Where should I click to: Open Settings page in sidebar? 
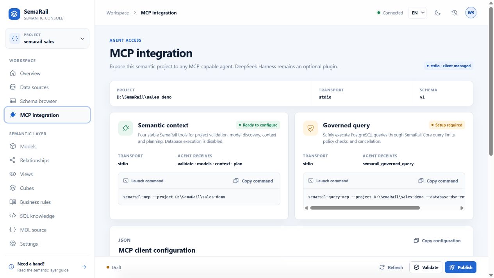point(47,244)
